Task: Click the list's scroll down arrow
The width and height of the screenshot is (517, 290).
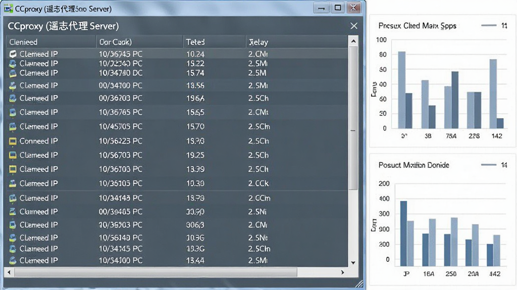Action: click(353, 263)
